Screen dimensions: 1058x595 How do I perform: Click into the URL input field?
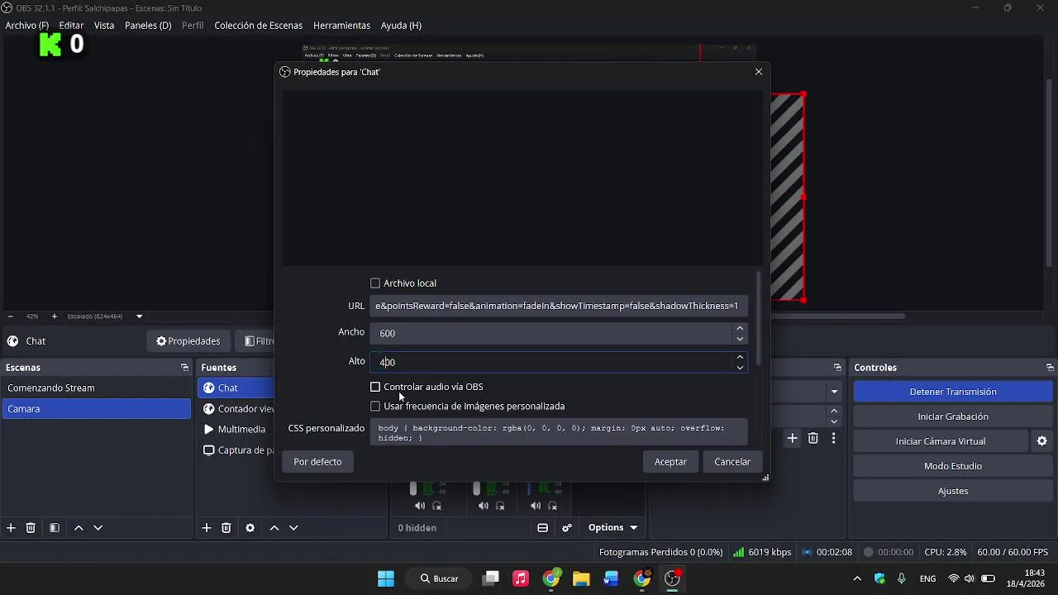click(559, 306)
